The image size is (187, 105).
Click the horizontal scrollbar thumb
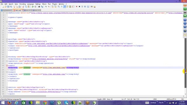click(24, 96)
